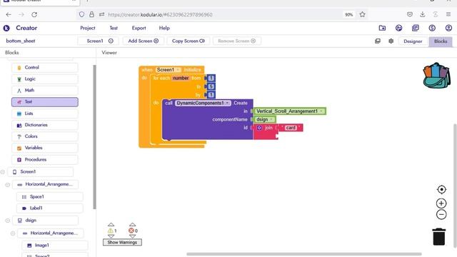The image size is (457, 257).
Task: Open the Procedures blocks drawer
Action: pyautogui.click(x=44, y=160)
